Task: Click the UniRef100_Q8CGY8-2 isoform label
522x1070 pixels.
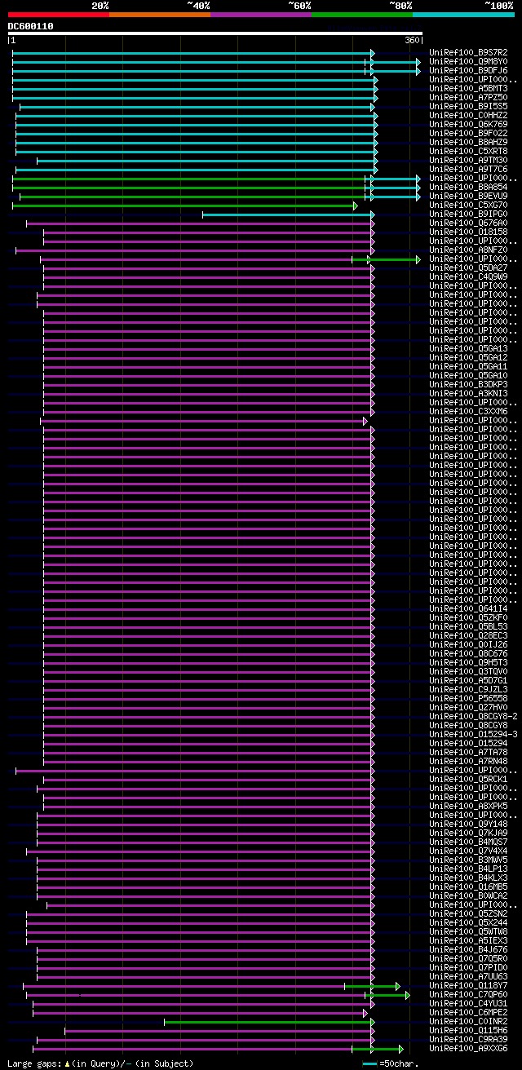Action: (473, 716)
